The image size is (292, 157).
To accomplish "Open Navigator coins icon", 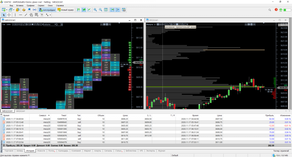I will pyautogui.click(x=24, y=10).
